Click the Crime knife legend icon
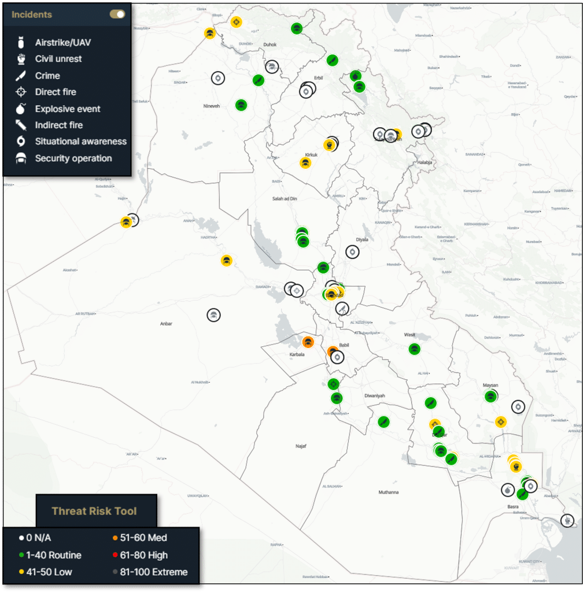This screenshot has height=592, width=583. tap(21, 76)
